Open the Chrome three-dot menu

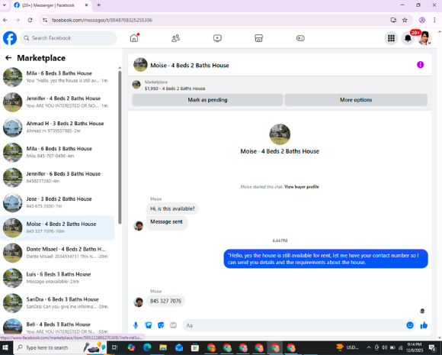pyautogui.click(x=434, y=20)
